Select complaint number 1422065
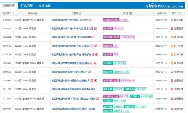188x113 pixels. click(7, 20)
